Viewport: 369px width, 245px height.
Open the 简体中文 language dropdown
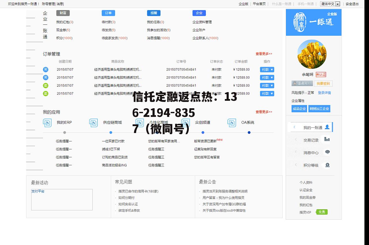click(x=330, y=4)
